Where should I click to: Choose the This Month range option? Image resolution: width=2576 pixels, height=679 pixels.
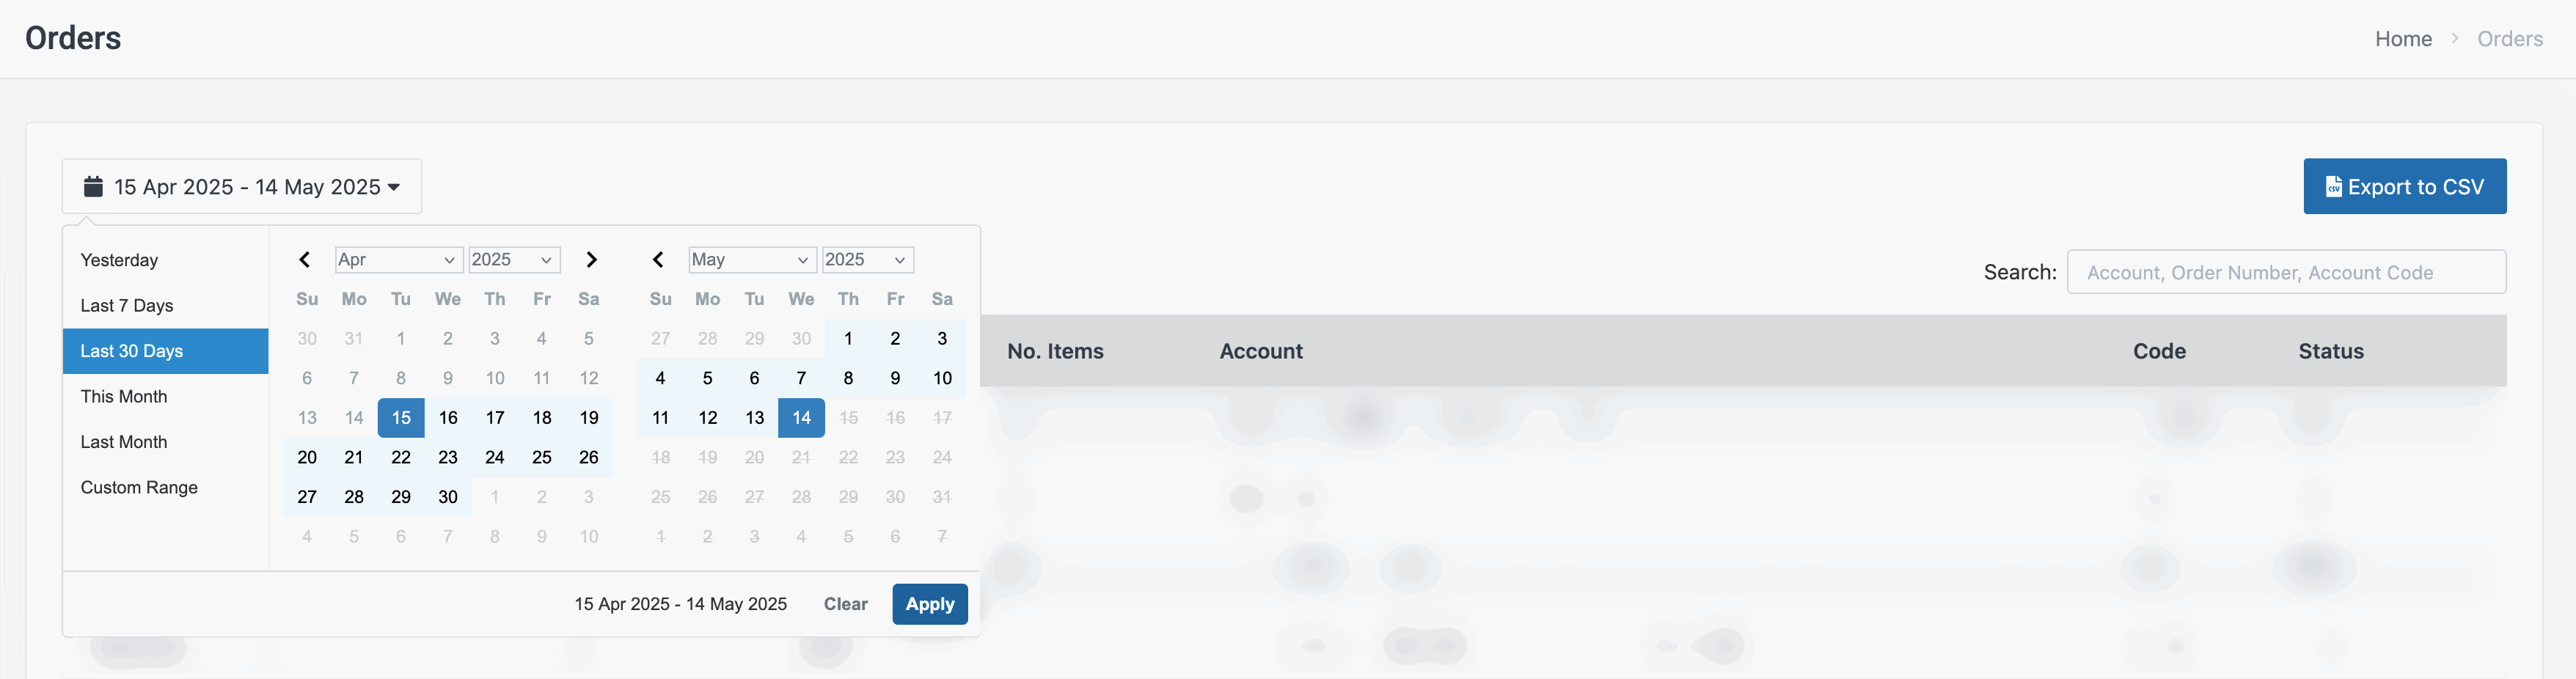pos(124,397)
